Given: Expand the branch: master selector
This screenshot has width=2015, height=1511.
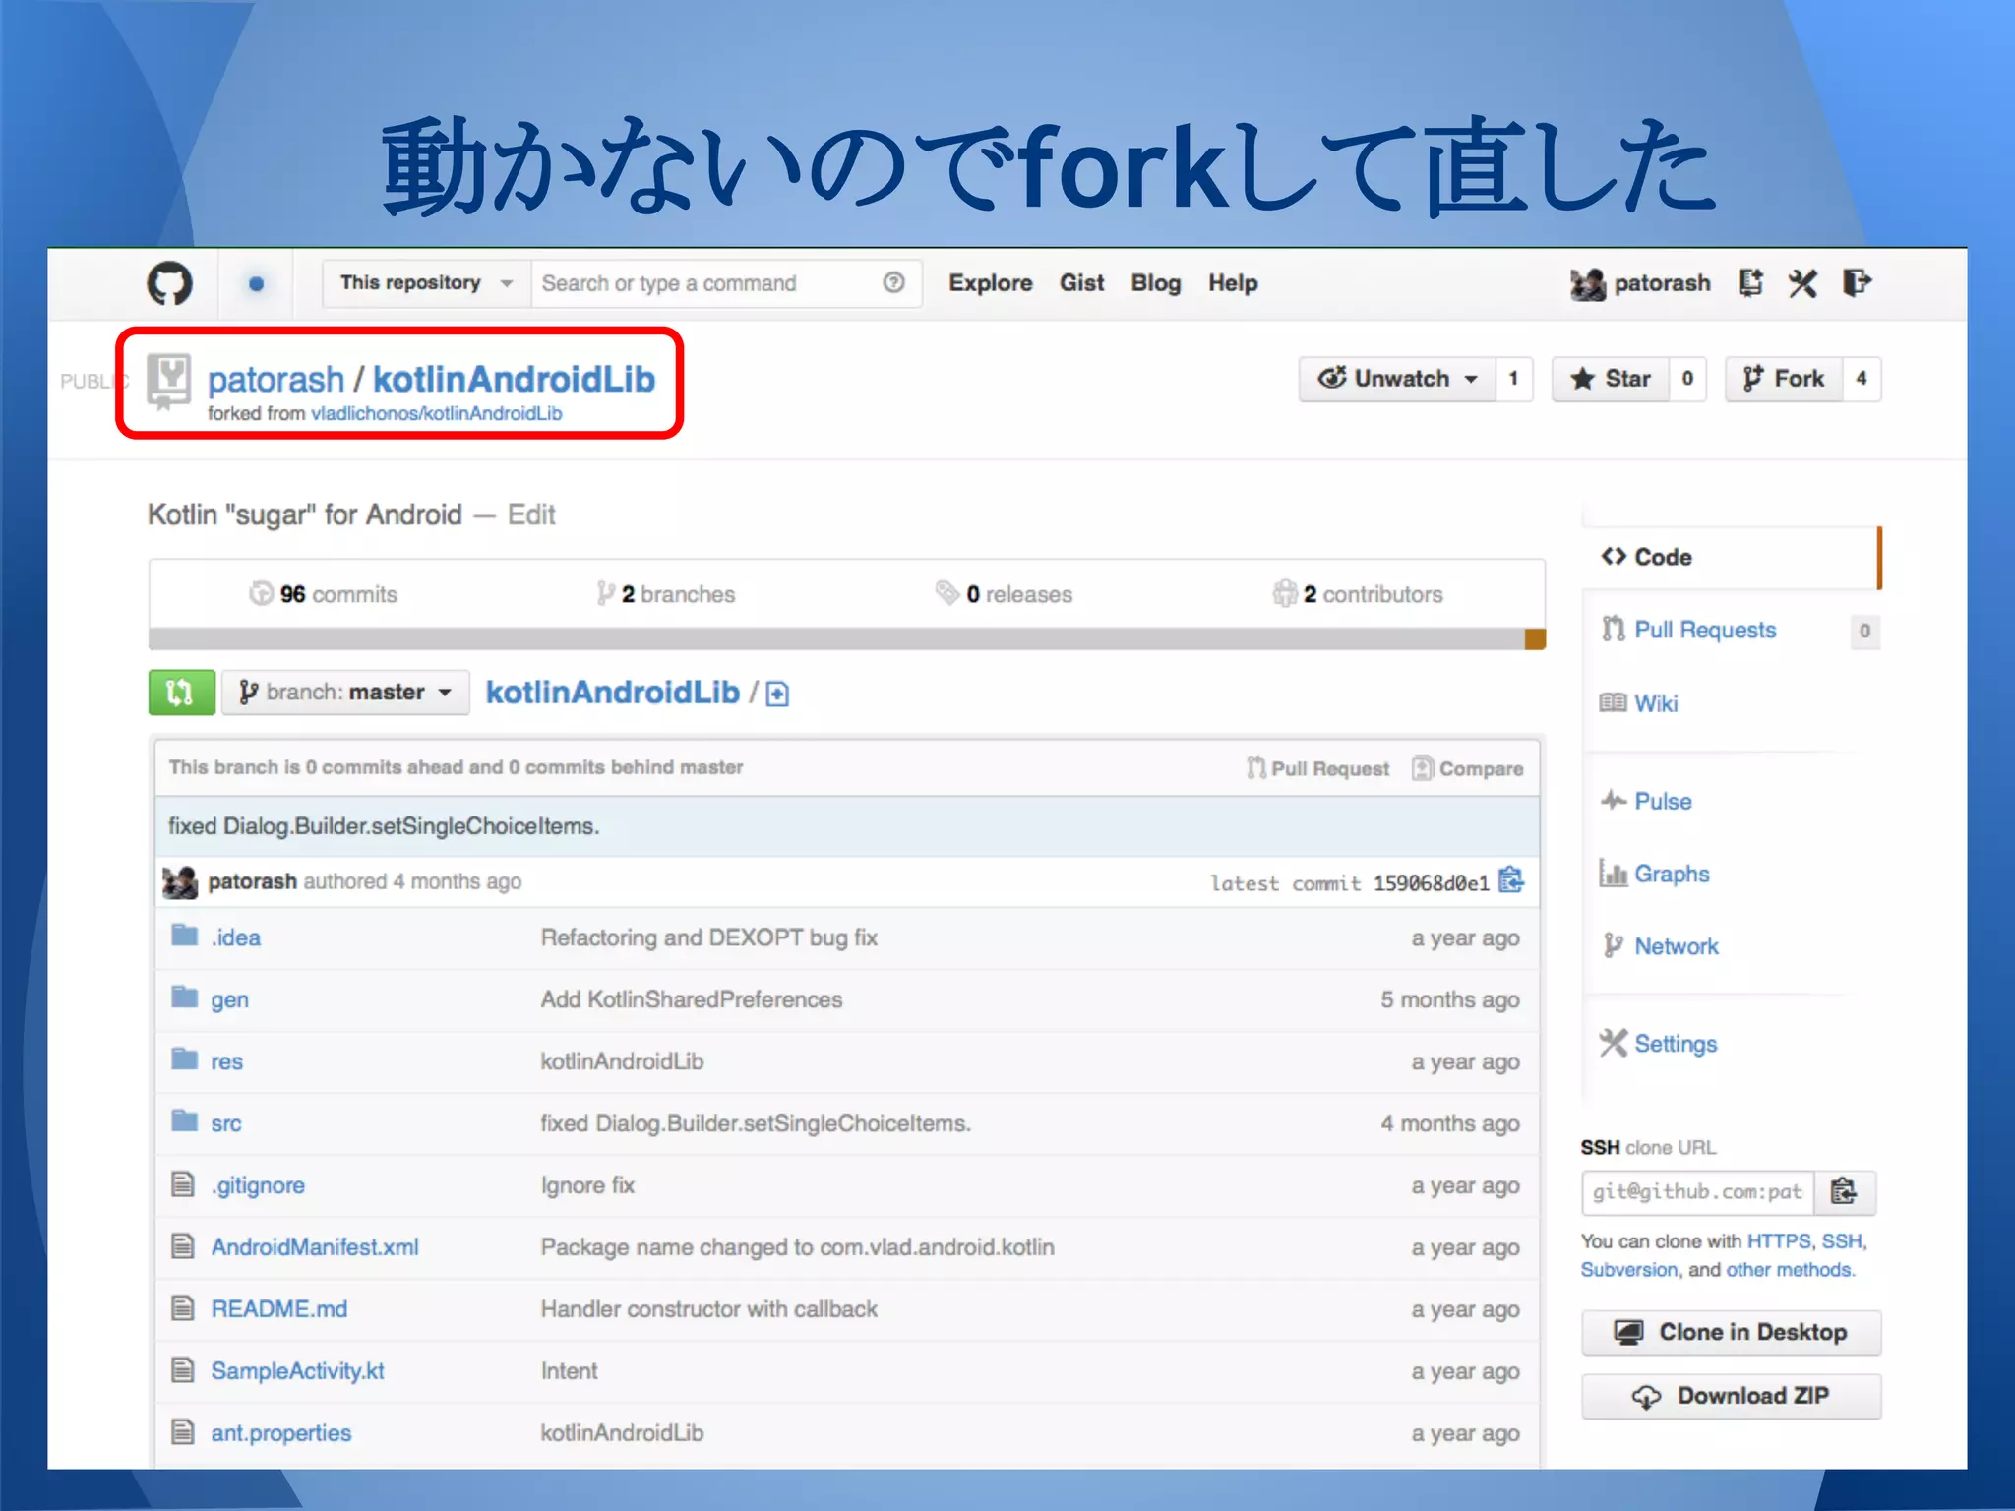Looking at the screenshot, I should click(345, 693).
